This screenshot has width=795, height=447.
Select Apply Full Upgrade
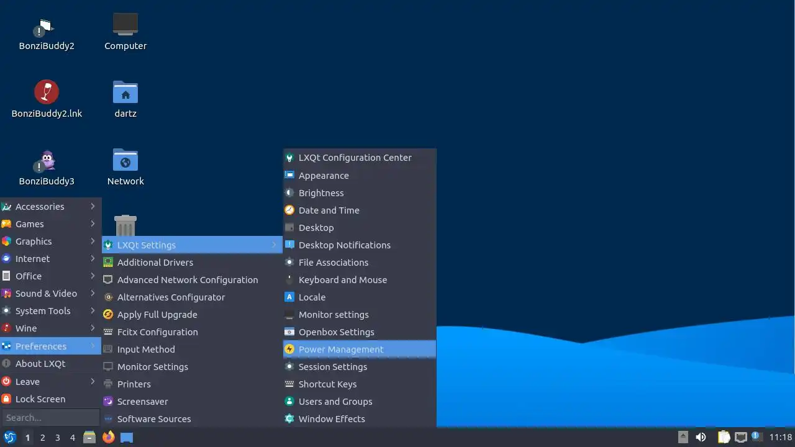(x=192, y=314)
